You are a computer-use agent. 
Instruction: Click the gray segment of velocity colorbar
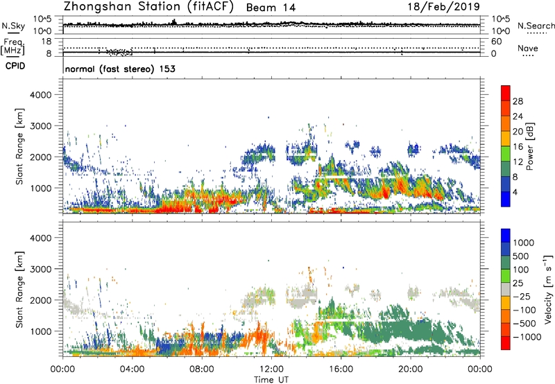[x=506, y=289]
